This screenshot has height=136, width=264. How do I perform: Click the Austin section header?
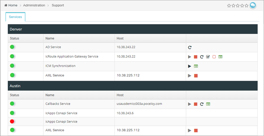click(x=133, y=86)
